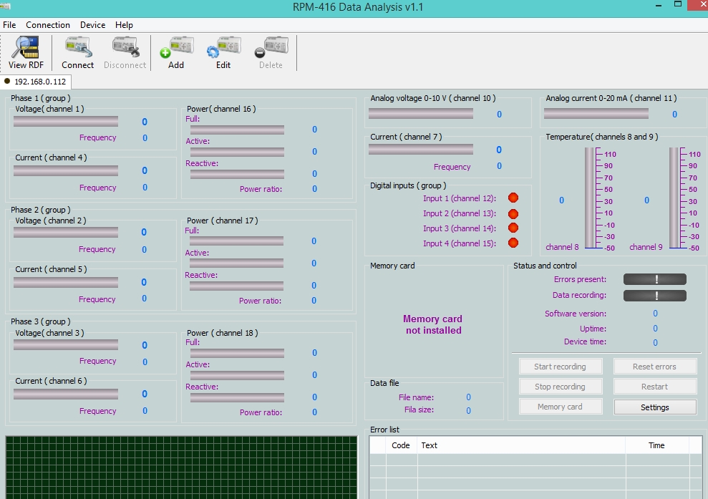Click the Text column header
The image size is (708, 499).
pyautogui.click(x=522, y=445)
